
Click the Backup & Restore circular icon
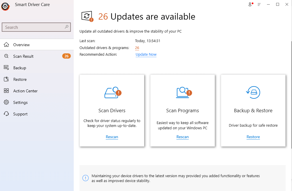point(253,92)
